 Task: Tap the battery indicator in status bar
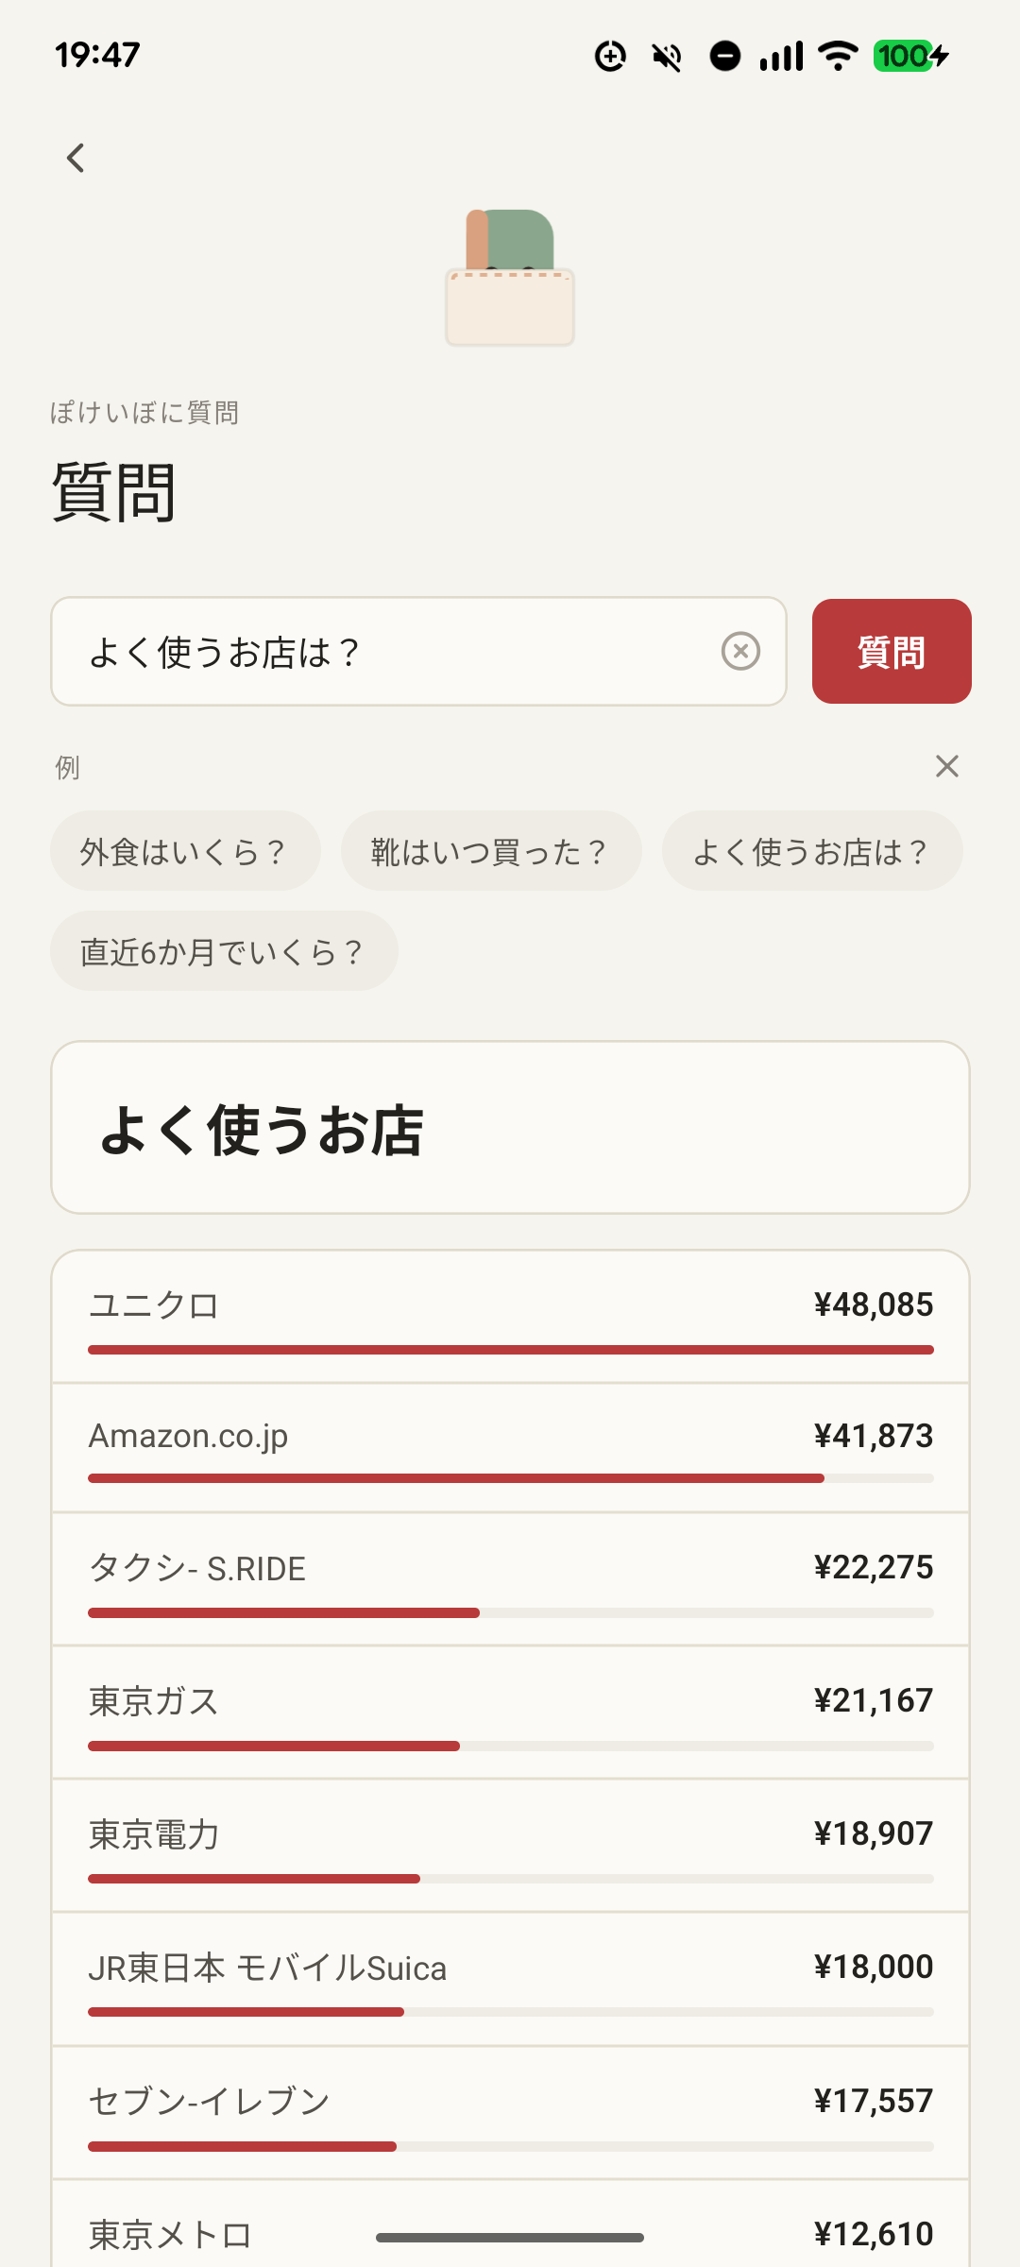(910, 56)
